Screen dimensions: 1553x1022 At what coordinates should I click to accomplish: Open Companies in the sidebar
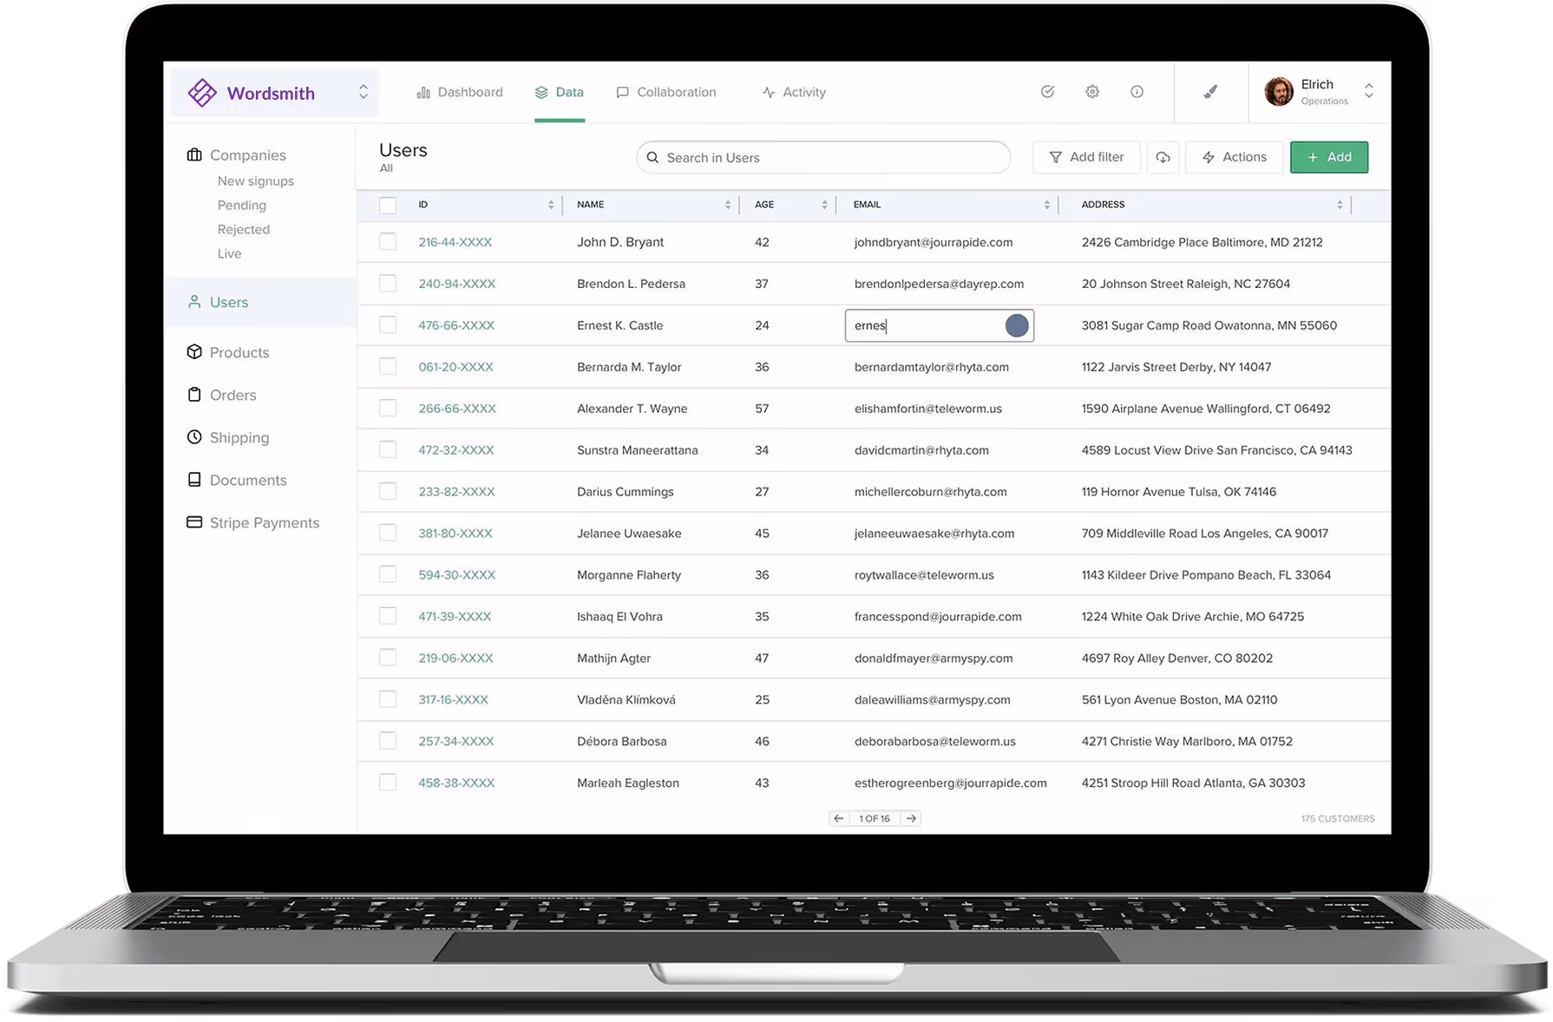coord(248,154)
